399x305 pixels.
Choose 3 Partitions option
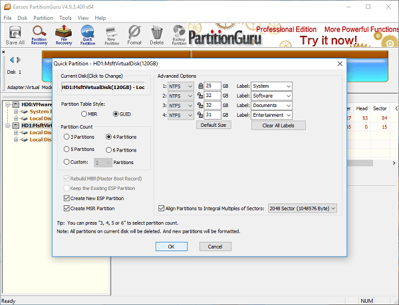click(66, 137)
